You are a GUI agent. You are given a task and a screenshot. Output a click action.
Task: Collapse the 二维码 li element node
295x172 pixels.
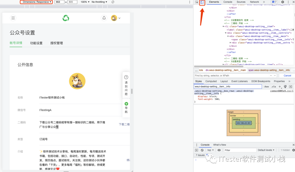223,26
